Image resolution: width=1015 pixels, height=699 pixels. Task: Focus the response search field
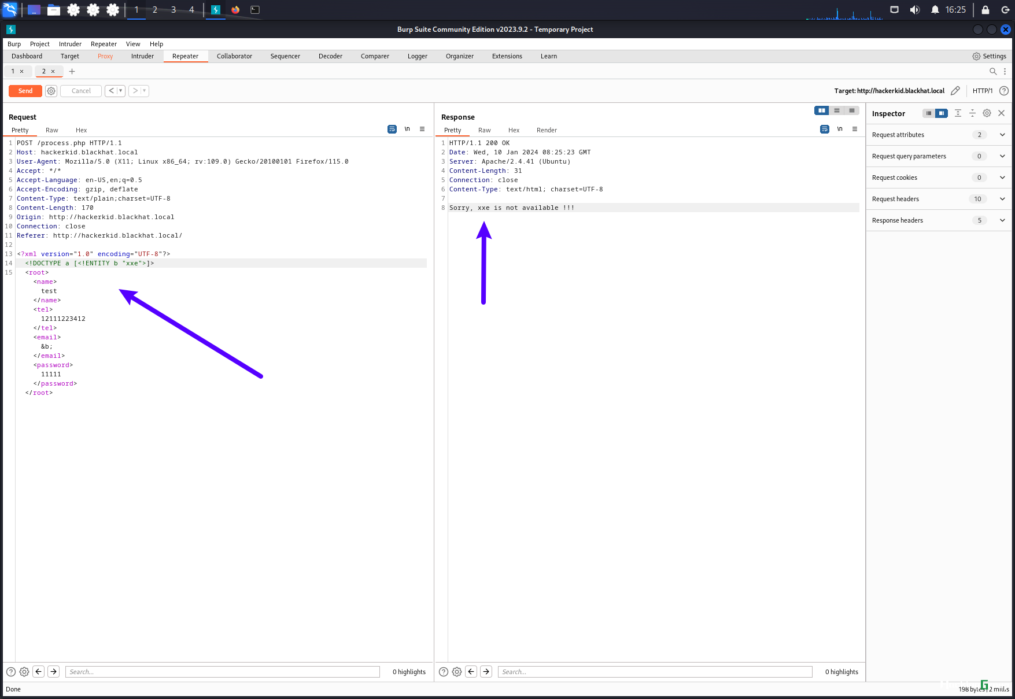[655, 672]
